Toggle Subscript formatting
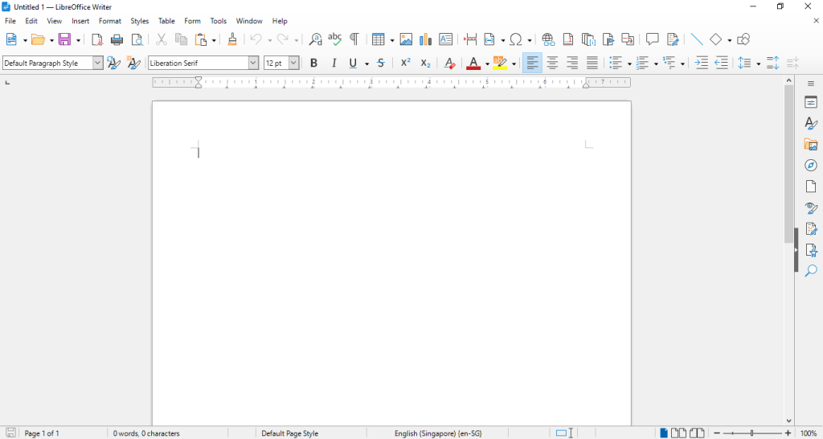Viewport: 823px width, 439px height. 426,63
